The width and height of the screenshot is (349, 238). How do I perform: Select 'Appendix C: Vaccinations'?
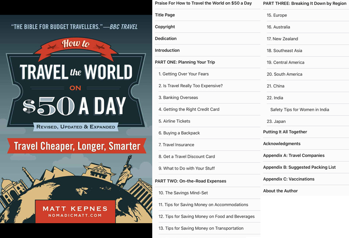pos(306,179)
